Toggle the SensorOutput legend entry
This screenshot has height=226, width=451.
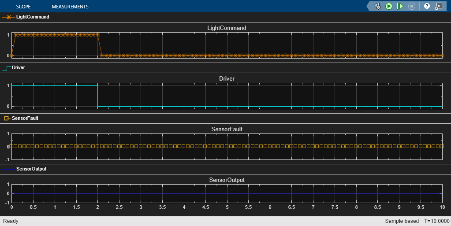31,169
